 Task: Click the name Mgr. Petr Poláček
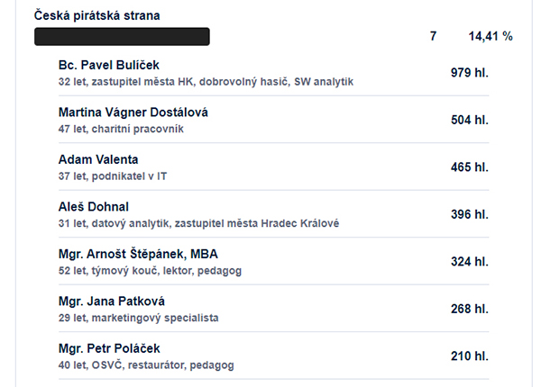point(109,348)
